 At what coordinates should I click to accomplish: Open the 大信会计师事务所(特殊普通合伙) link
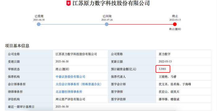click(x=79, y=84)
